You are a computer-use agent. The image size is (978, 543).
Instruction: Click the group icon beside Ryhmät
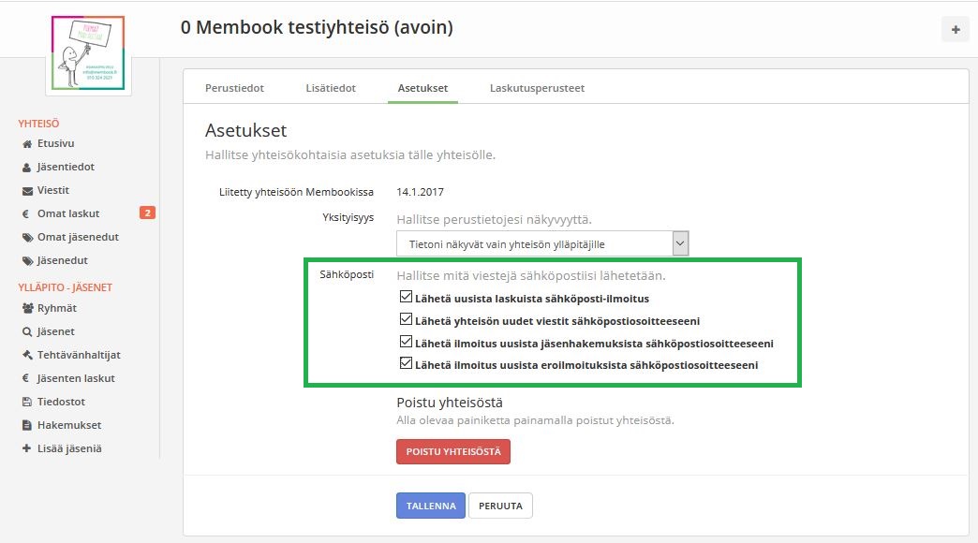27,308
